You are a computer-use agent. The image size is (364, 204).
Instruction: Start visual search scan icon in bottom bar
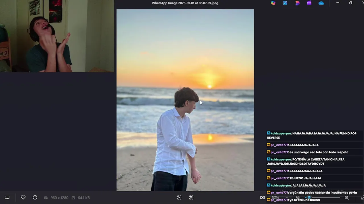point(179,197)
